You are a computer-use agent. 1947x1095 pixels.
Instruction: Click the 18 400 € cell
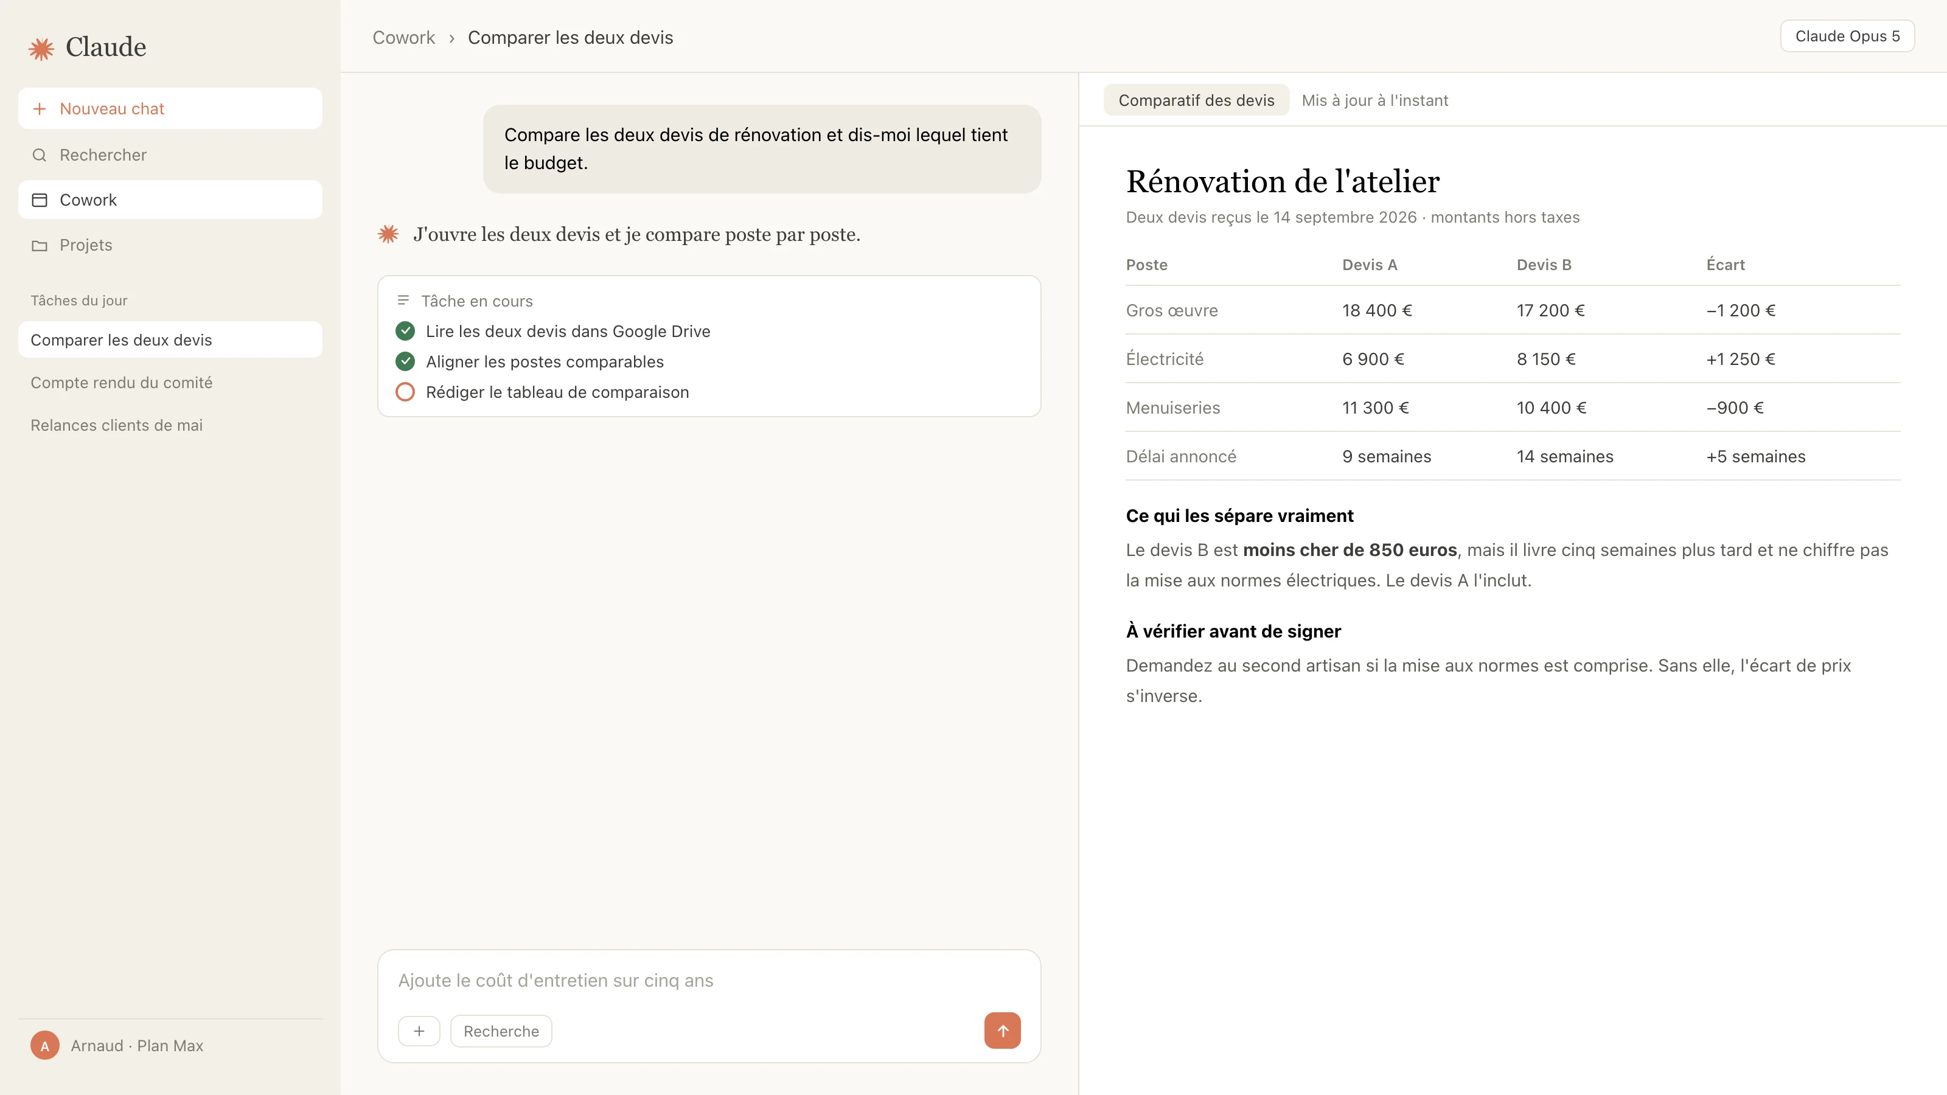pyautogui.click(x=1377, y=311)
